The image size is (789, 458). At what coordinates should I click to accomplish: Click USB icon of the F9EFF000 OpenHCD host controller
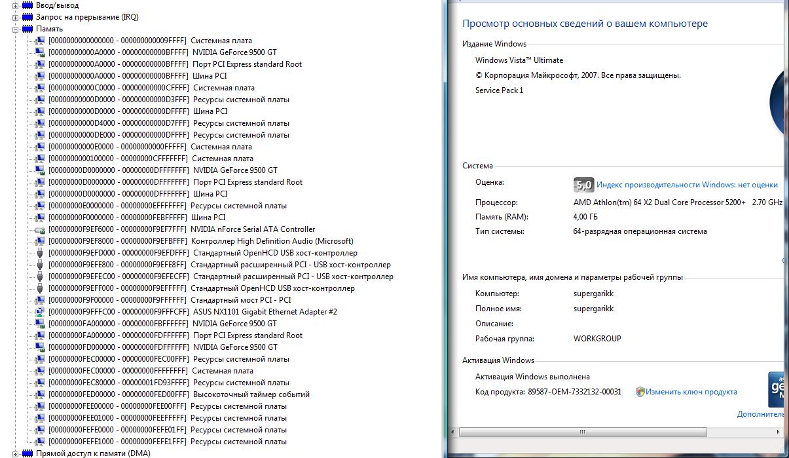pos(39,288)
